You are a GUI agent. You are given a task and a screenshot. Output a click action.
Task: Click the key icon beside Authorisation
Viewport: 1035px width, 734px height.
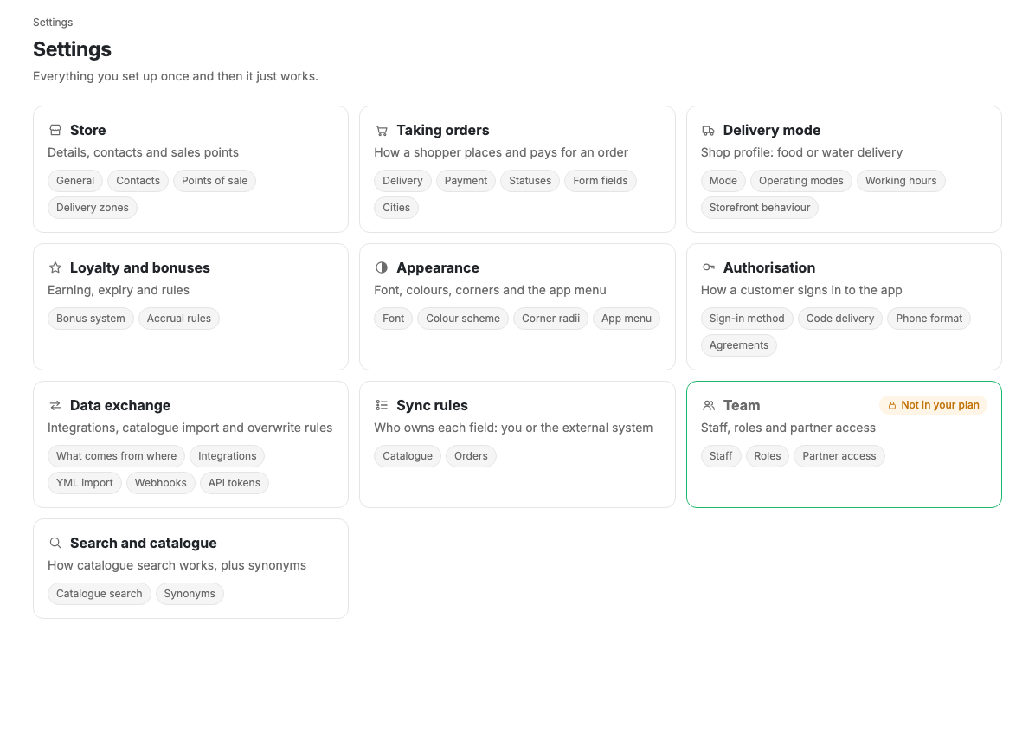pos(708,267)
